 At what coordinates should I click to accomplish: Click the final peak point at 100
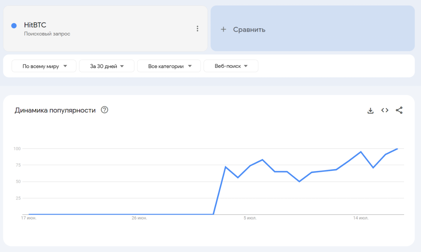pyautogui.click(x=397, y=149)
